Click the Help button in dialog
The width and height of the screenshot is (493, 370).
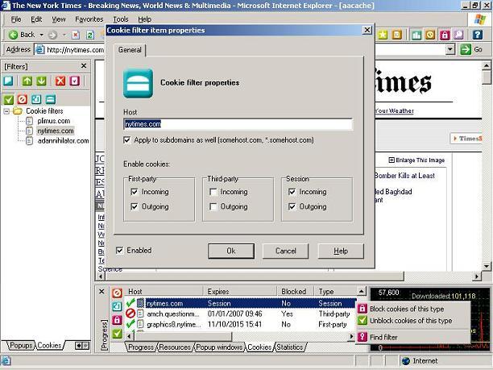click(x=341, y=251)
